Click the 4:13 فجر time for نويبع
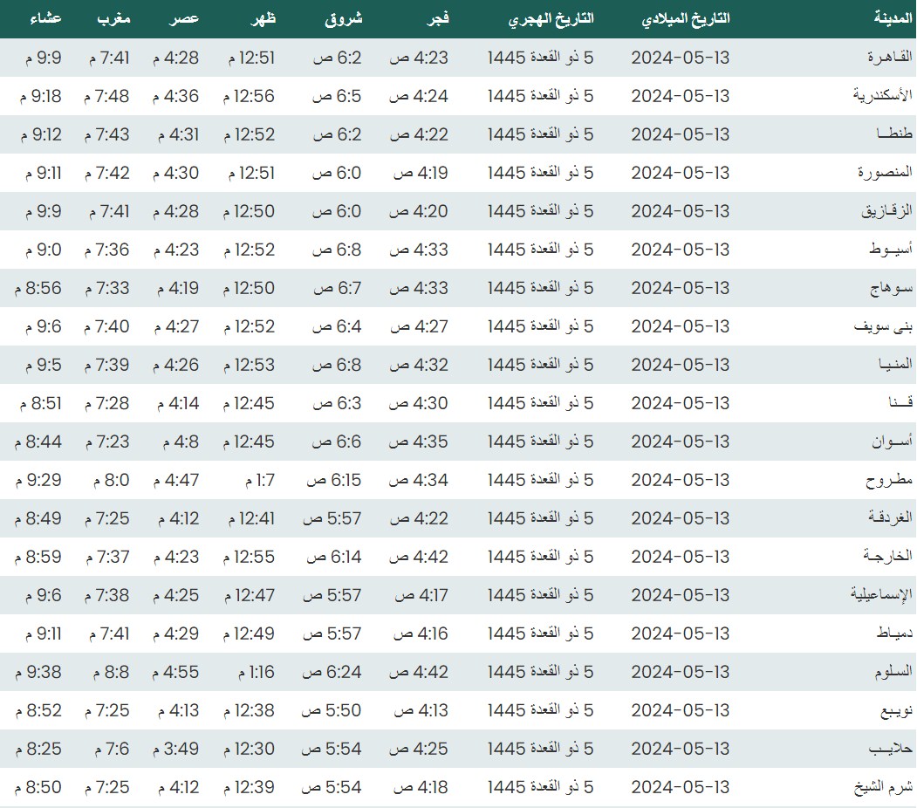Image resolution: width=917 pixels, height=808 pixels. click(x=421, y=710)
